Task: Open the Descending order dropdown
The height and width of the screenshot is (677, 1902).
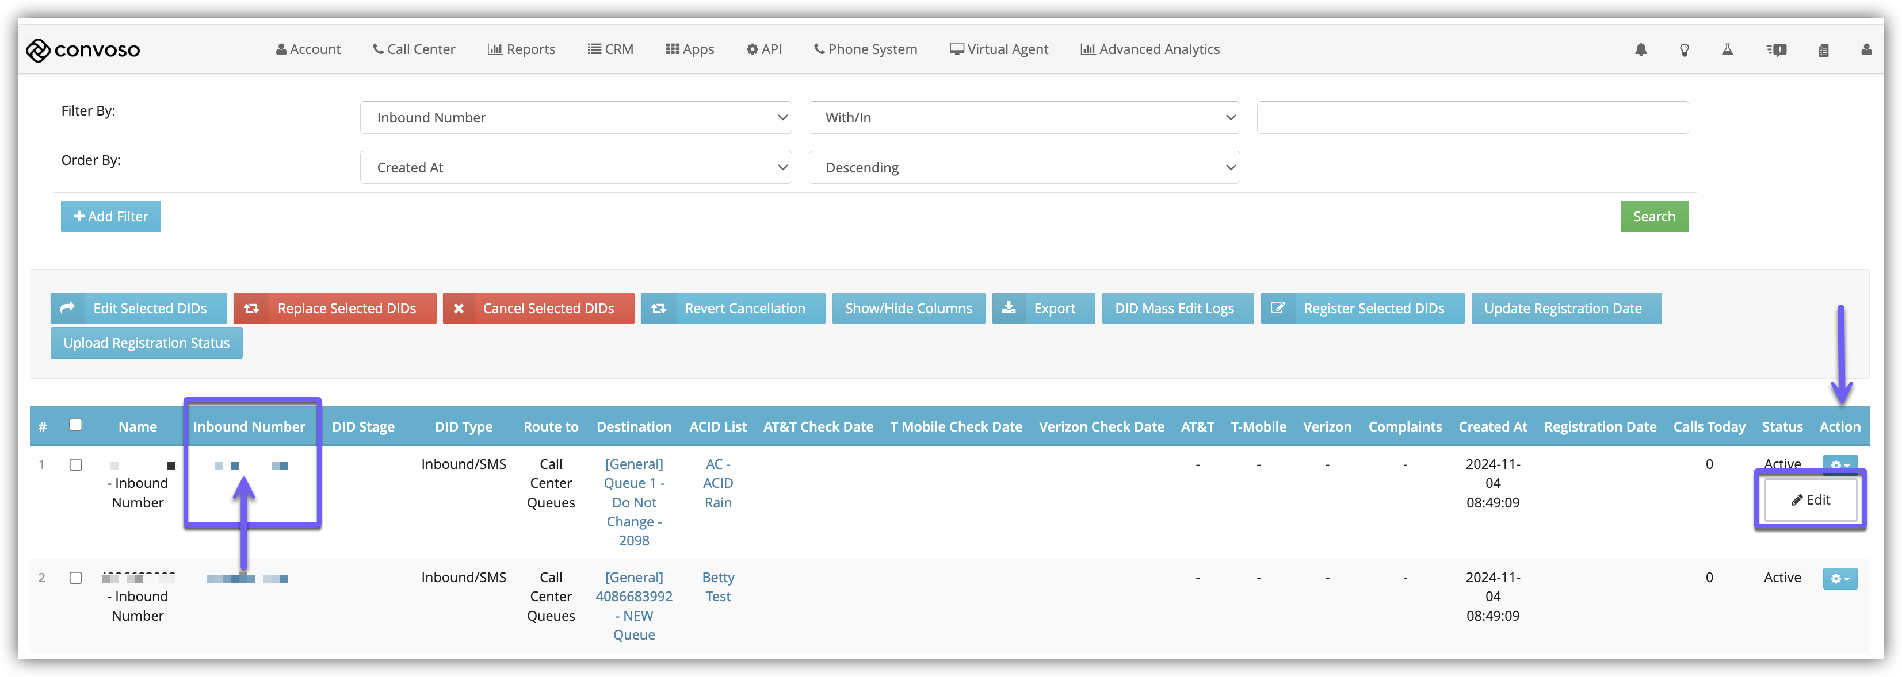Action: (1023, 167)
